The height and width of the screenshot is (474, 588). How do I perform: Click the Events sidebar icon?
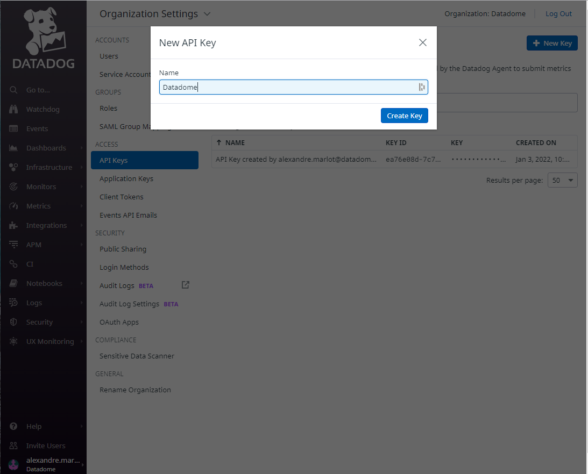point(13,128)
